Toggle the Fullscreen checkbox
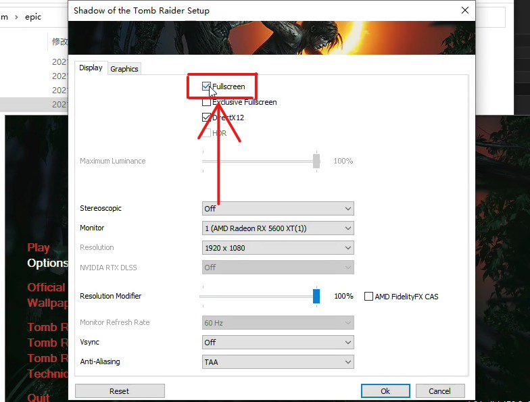The width and height of the screenshot is (530, 402). coord(207,86)
